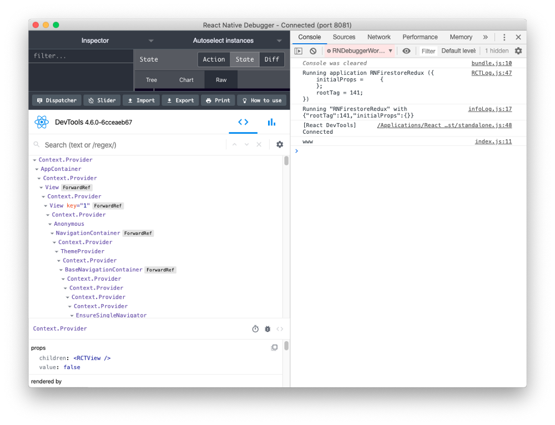This screenshot has height=425, width=555.
Task: Open the RCTLog.js:47 source link
Action: pyautogui.click(x=491, y=72)
